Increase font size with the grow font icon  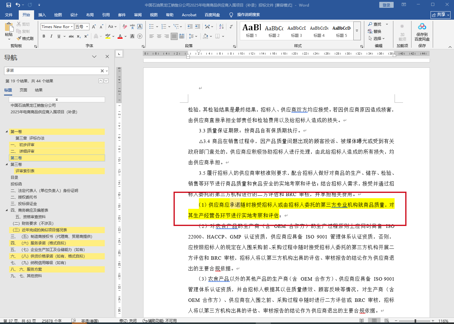(x=94, y=27)
